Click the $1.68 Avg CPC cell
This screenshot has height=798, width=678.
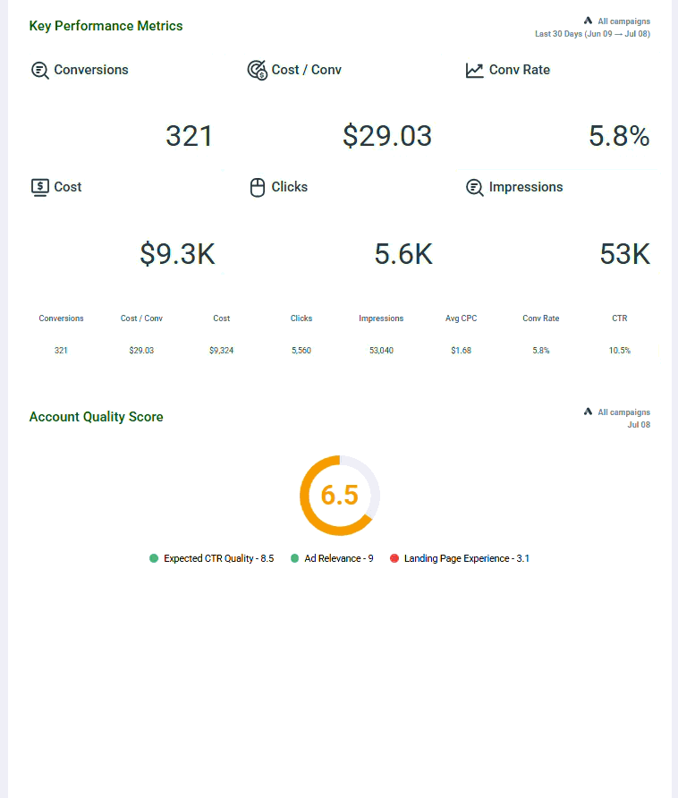[462, 351]
